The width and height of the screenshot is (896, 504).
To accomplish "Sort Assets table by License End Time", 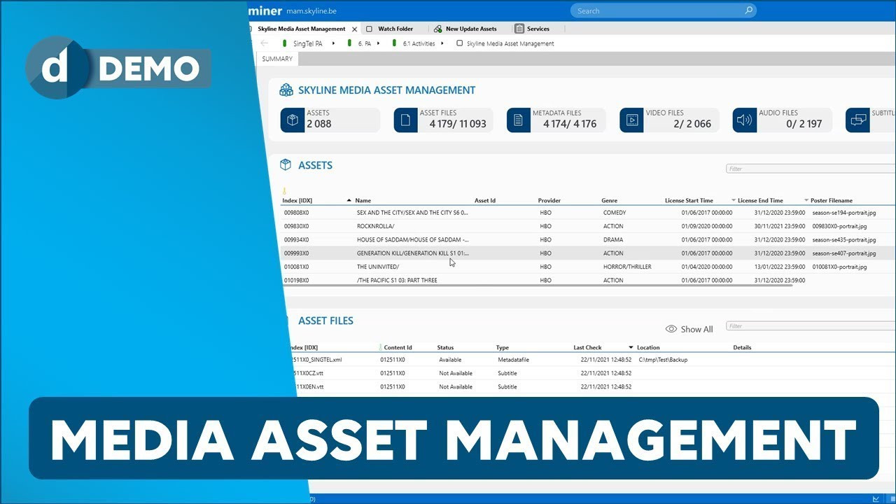I will click(760, 200).
